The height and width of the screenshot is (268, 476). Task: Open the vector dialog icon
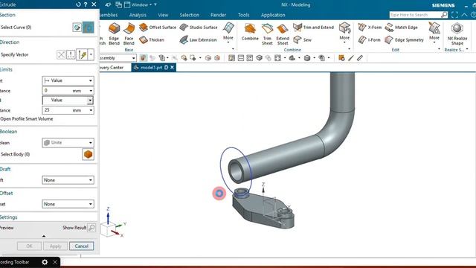(71, 54)
